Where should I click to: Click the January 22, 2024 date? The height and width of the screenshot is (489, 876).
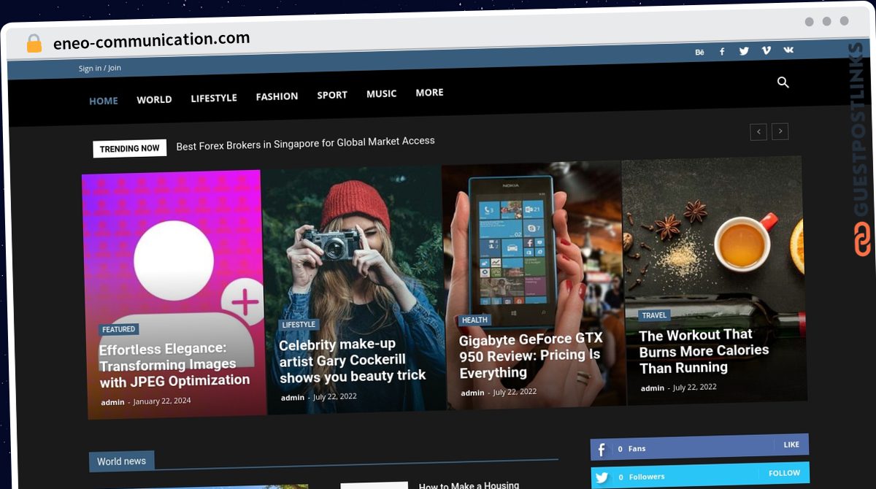(x=162, y=401)
